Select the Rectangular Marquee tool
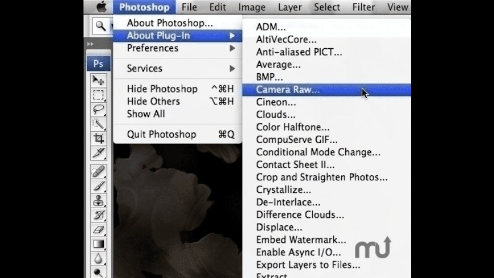Image resolution: width=494 pixels, height=278 pixels. [98, 95]
